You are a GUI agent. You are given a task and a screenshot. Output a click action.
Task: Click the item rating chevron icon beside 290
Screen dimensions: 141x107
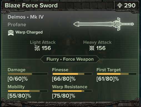[x=120, y=6]
